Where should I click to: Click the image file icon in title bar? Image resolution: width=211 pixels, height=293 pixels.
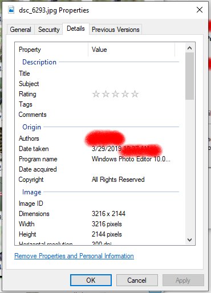pos(11,10)
